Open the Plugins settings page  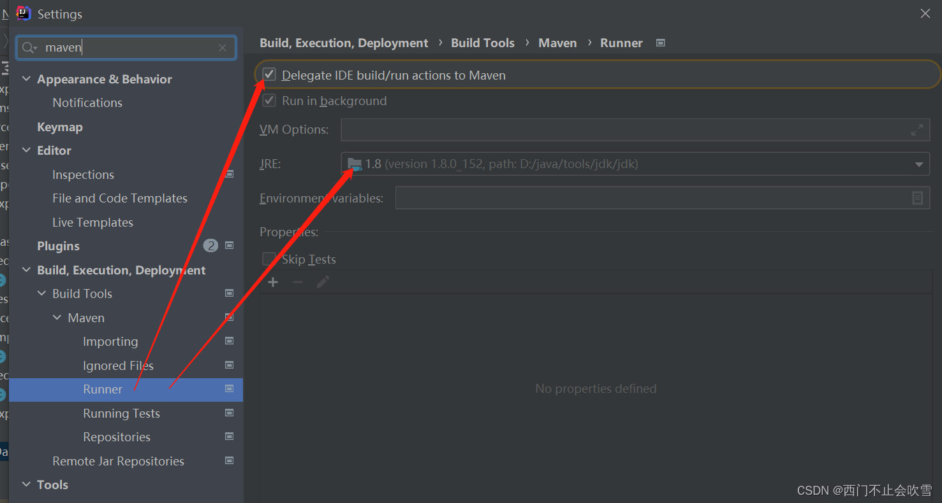click(58, 246)
